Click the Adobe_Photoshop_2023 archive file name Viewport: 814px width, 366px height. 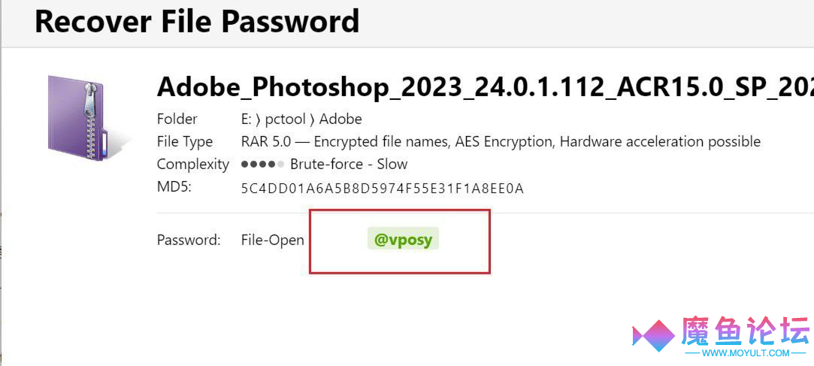click(x=485, y=87)
